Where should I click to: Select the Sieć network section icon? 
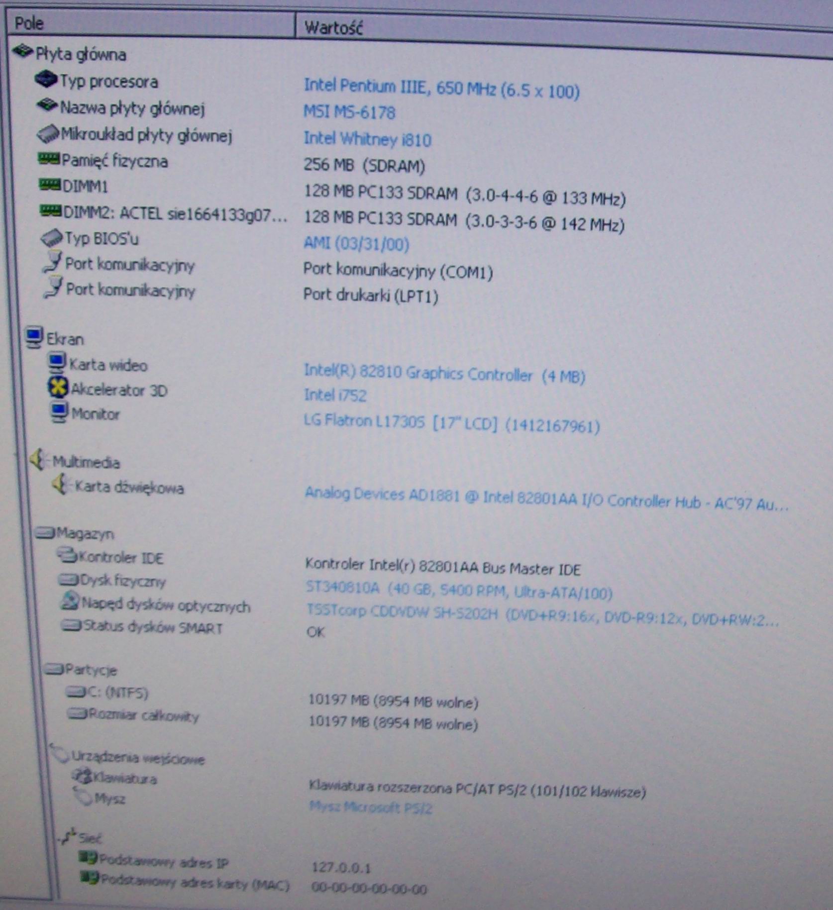[68, 837]
